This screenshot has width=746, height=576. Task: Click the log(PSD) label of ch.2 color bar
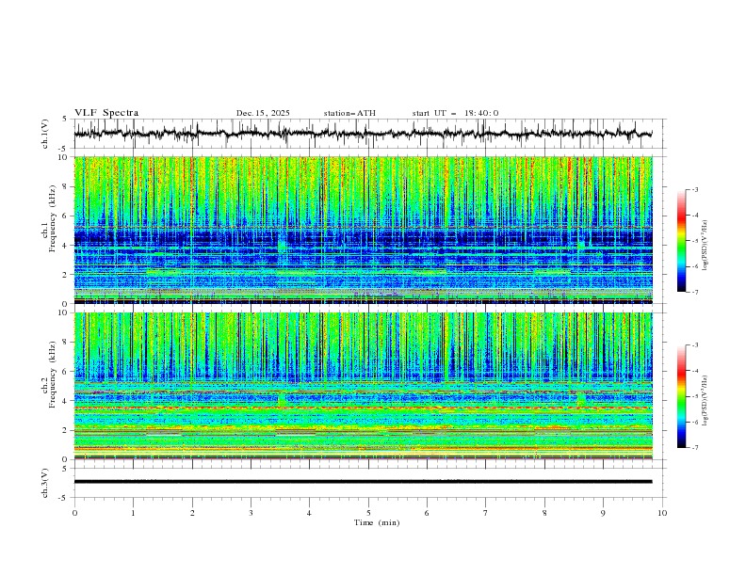(705, 400)
